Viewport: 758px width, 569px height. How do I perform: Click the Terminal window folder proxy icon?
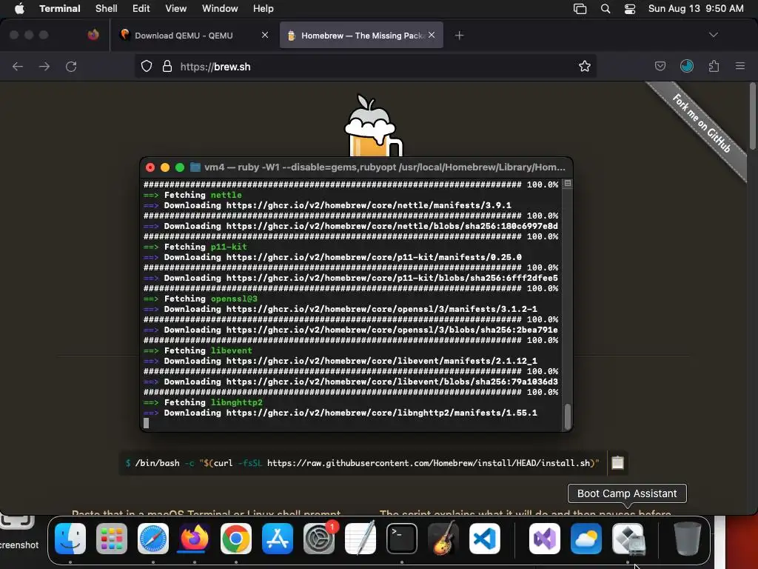tap(195, 167)
